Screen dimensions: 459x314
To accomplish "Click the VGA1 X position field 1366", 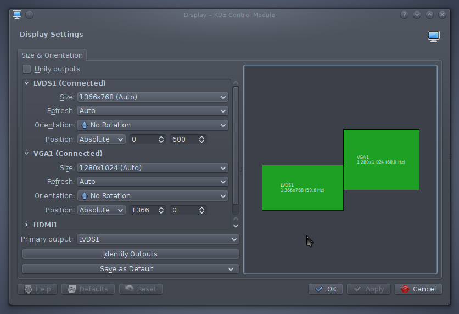I will (143, 210).
